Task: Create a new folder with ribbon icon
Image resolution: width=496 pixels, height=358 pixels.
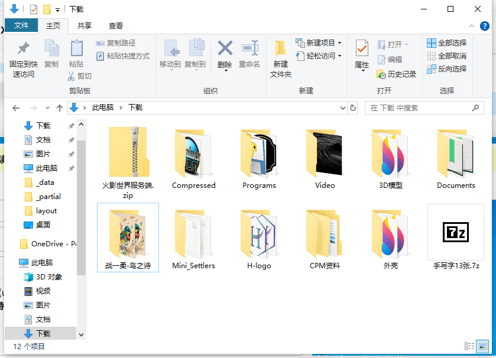Action: 281,50
